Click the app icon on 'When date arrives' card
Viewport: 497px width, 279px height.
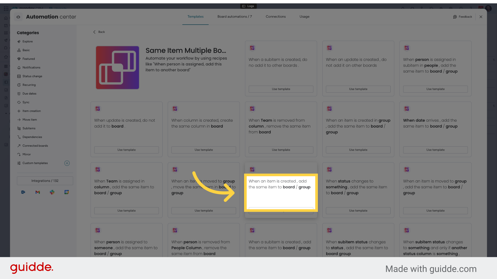407,109
